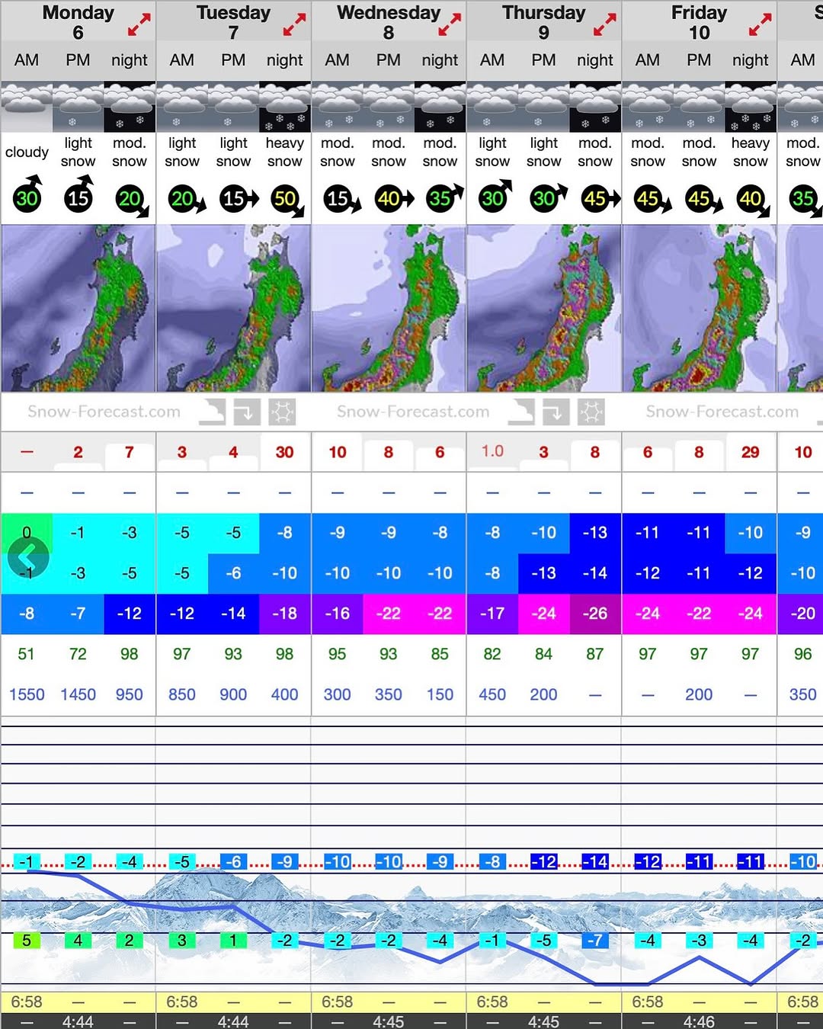Click Monday AM humidity value 51
The height and width of the screenshot is (1029, 823).
coord(27,654)
